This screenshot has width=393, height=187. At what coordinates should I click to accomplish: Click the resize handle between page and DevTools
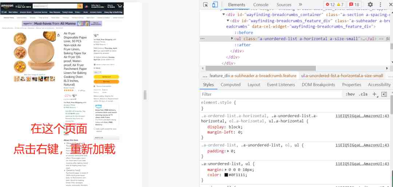(145, 95)
